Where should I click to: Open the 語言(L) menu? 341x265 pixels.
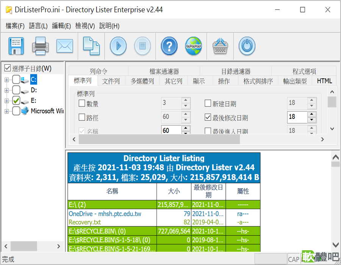[38, 26]
